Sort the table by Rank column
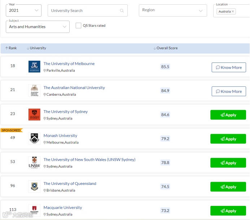The image size is (250, 220). (x=11, y=48)
